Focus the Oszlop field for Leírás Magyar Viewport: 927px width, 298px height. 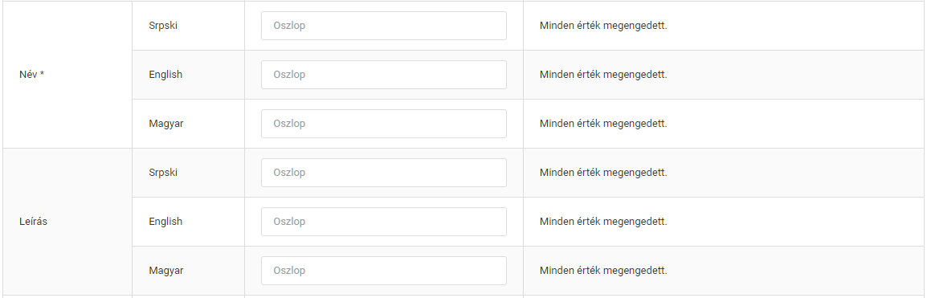pos(384,271)
